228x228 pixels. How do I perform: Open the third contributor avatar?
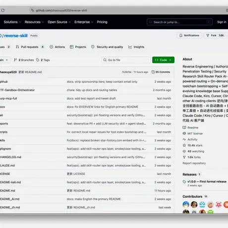coord(202,205)
